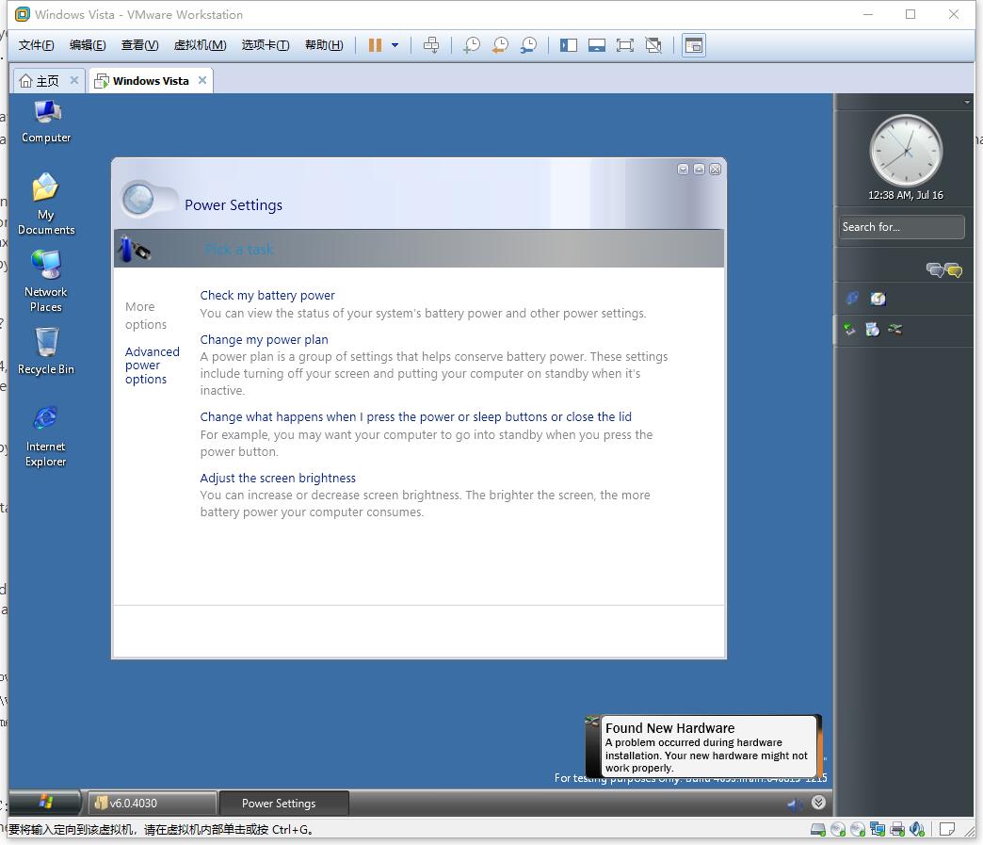Click the Search for... input field
Viewport: 983px width, 845px height.
point(901,227)
